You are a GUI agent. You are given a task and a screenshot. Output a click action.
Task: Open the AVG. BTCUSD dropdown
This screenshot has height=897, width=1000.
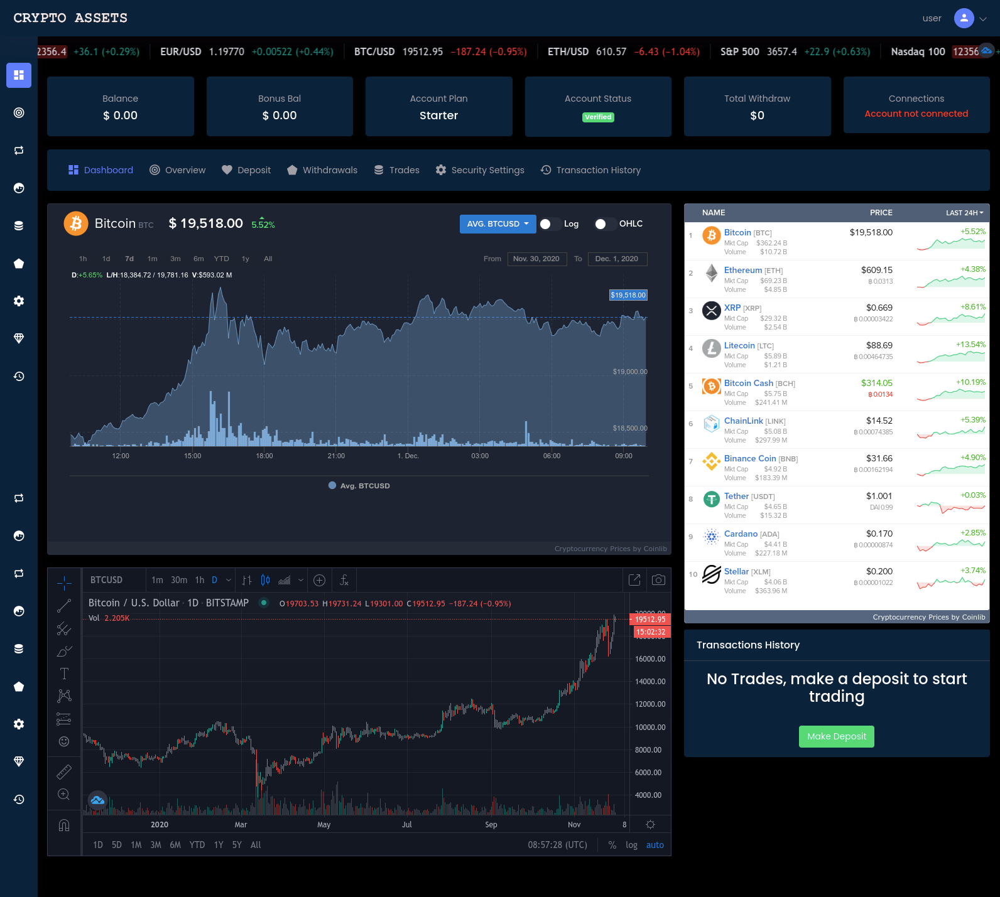click(497, 224)
